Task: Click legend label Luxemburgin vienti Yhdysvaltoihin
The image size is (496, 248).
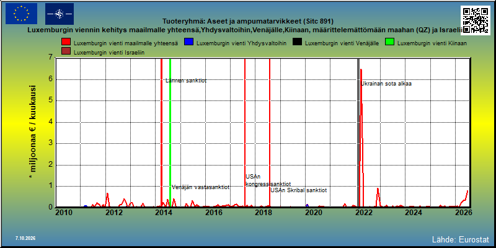Action: (242, 43)
